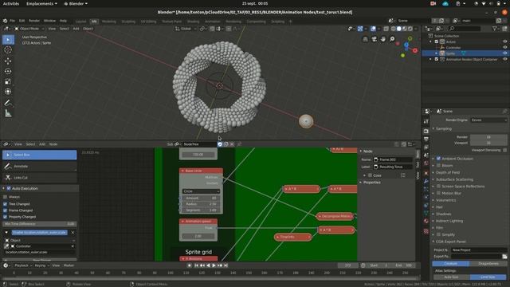
Task: Hide Controller object via eye icon
Action: tap(504, 48)
